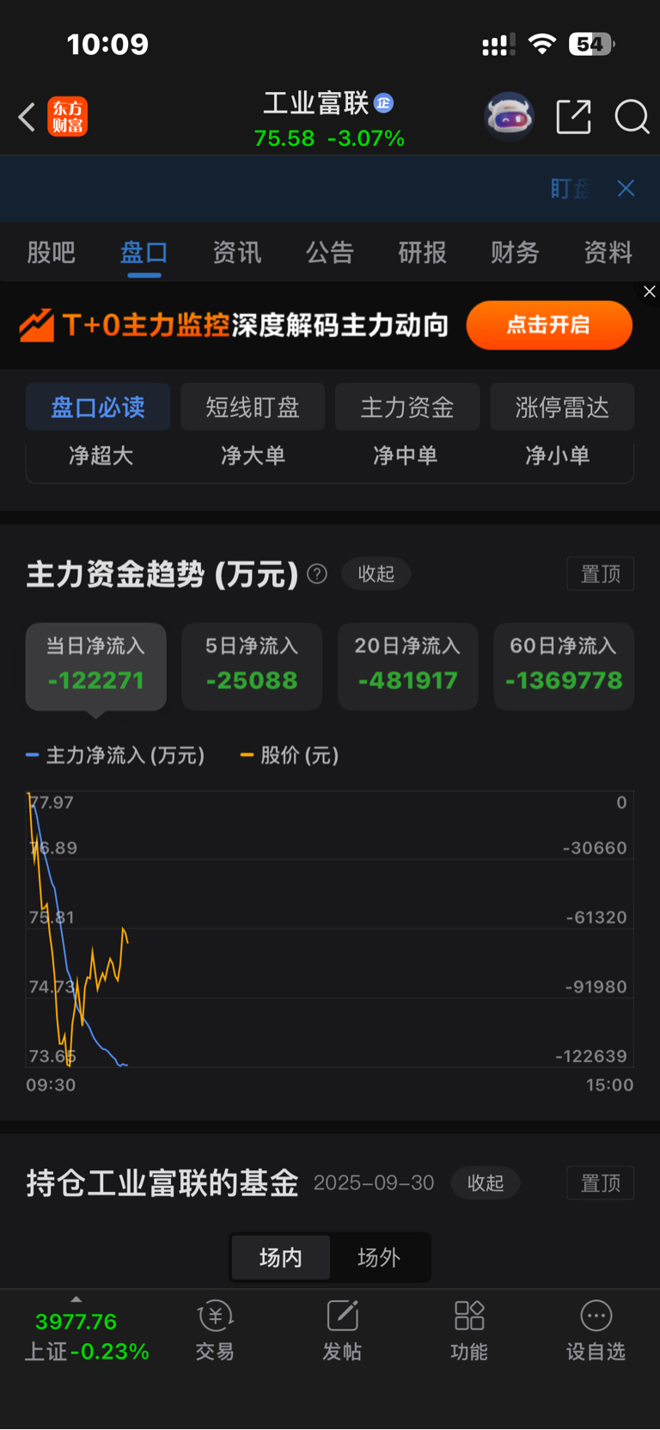Image resolution: width=660 pixels, height=1430 pixels.
Task: Select 5日净流入 card
Action: [252, 666]
